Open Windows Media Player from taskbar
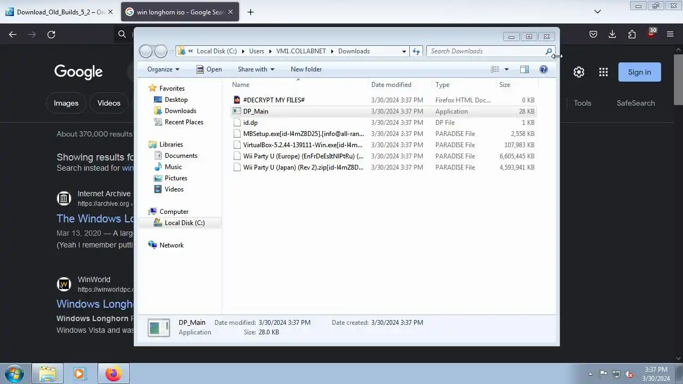 [80, 373]
